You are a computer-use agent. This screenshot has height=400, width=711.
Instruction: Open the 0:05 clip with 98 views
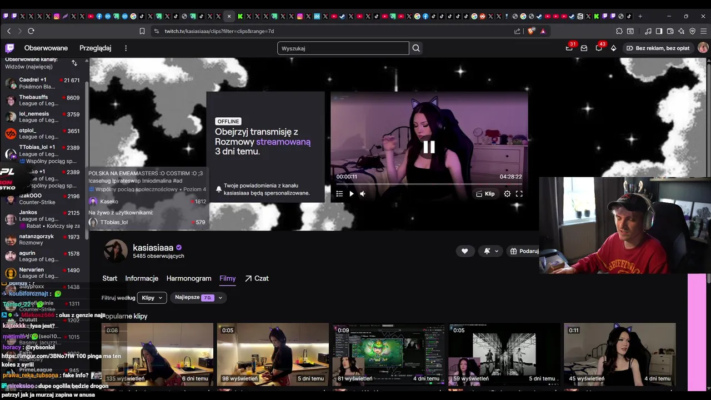[273, 354]
